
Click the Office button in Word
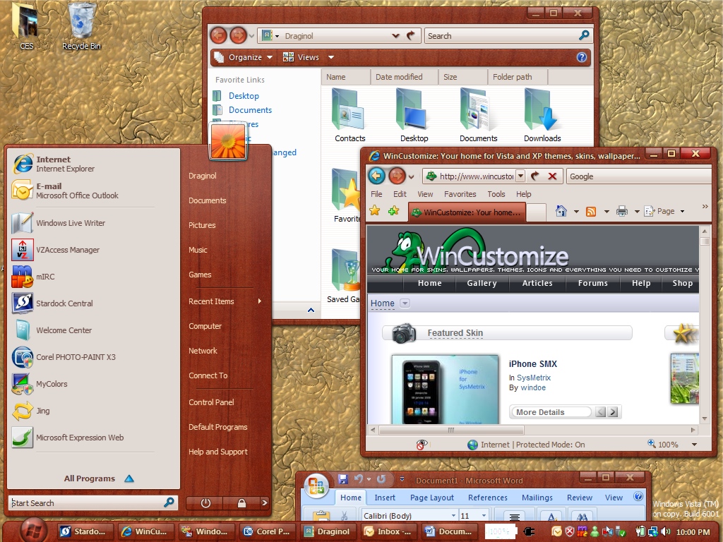(x=316, y=486)
